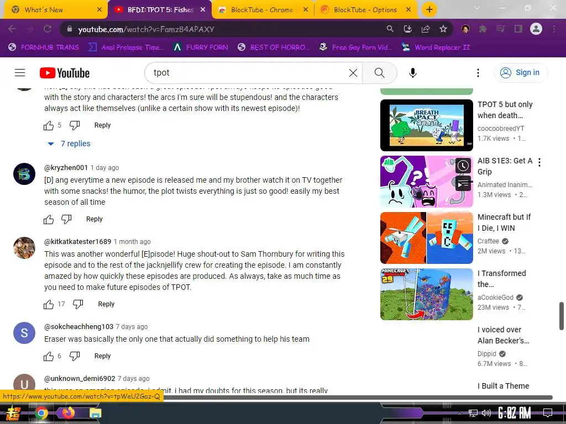Add AIB S1E3 to Watch Later
Screen dimensions: 566x424
(463, 166)
